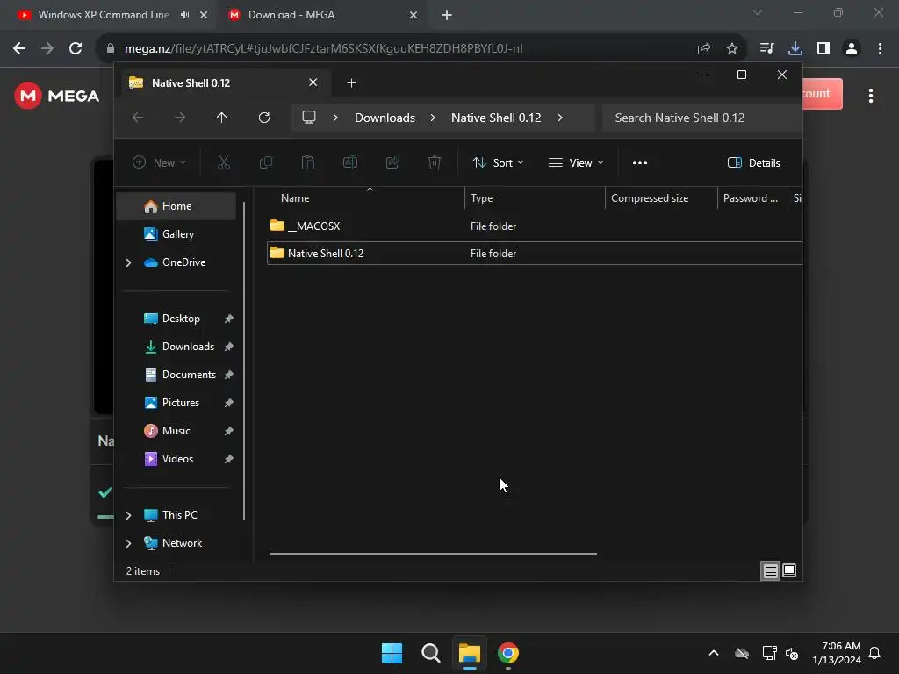
Task: Bookmark this page with the star icon
Action: pyautogui.click(x=732, y=49)
